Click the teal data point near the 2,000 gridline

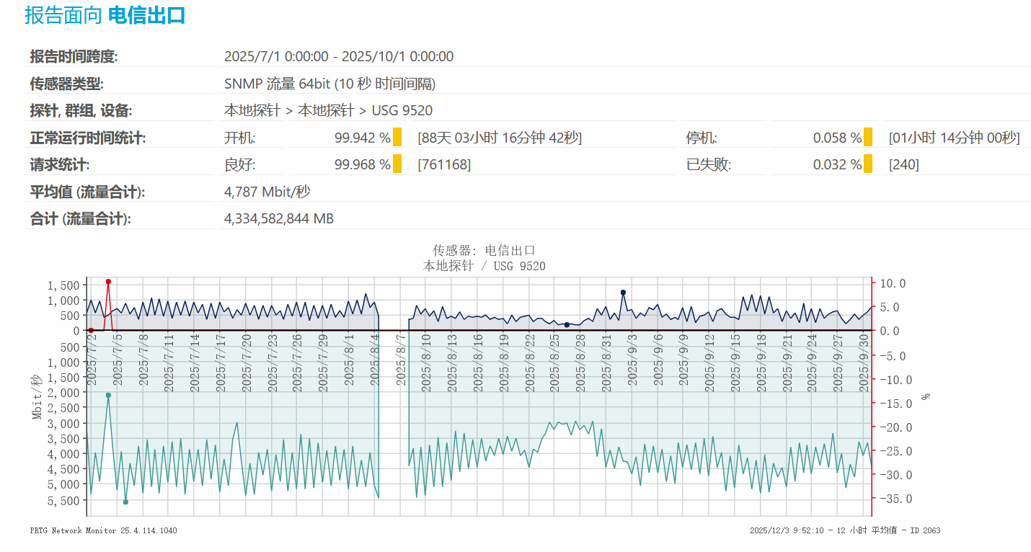pos(108,395)
